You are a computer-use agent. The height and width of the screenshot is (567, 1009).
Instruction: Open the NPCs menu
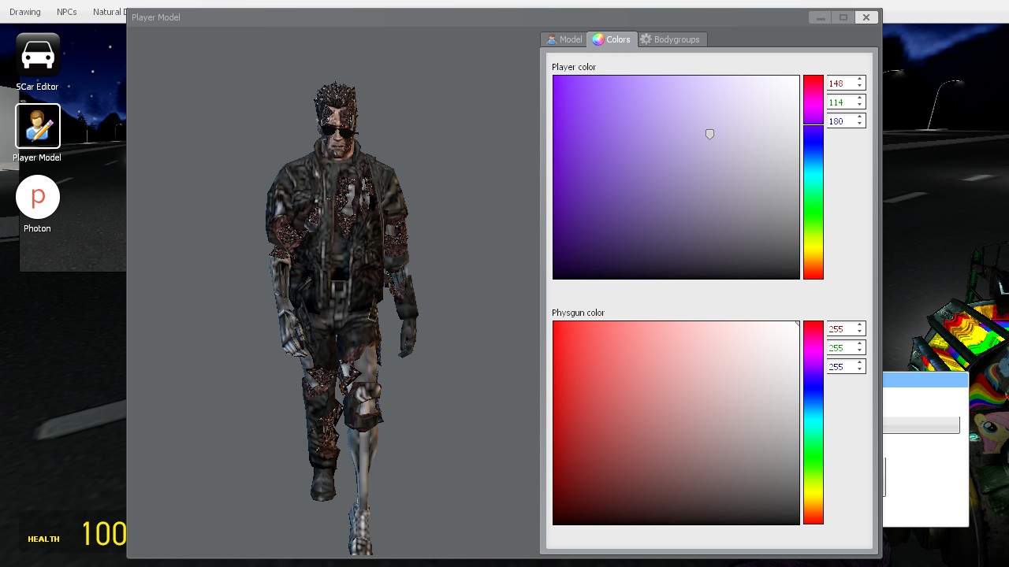pos(67,12)
